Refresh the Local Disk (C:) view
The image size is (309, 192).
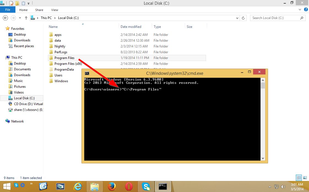[243, 18]
